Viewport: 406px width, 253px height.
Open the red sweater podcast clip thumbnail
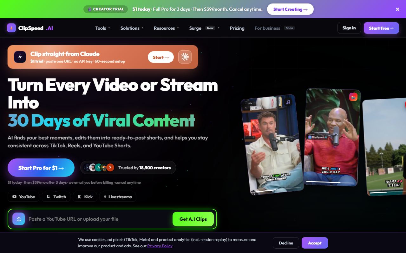[x=332, y=137]
